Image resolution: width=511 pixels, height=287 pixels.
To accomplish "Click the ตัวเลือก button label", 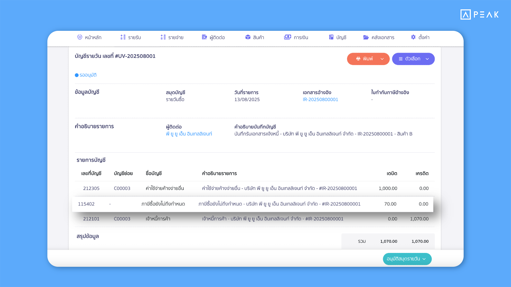I will (413, 59).
